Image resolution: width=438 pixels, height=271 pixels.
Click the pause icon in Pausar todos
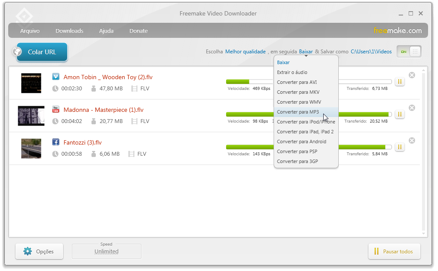pos(376,251)
